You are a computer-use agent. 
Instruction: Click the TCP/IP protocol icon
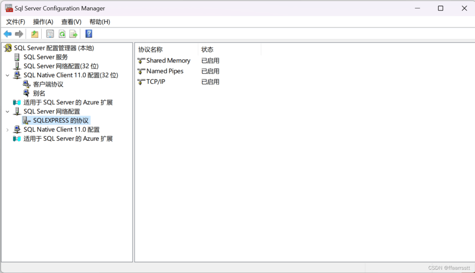[141, 82]
